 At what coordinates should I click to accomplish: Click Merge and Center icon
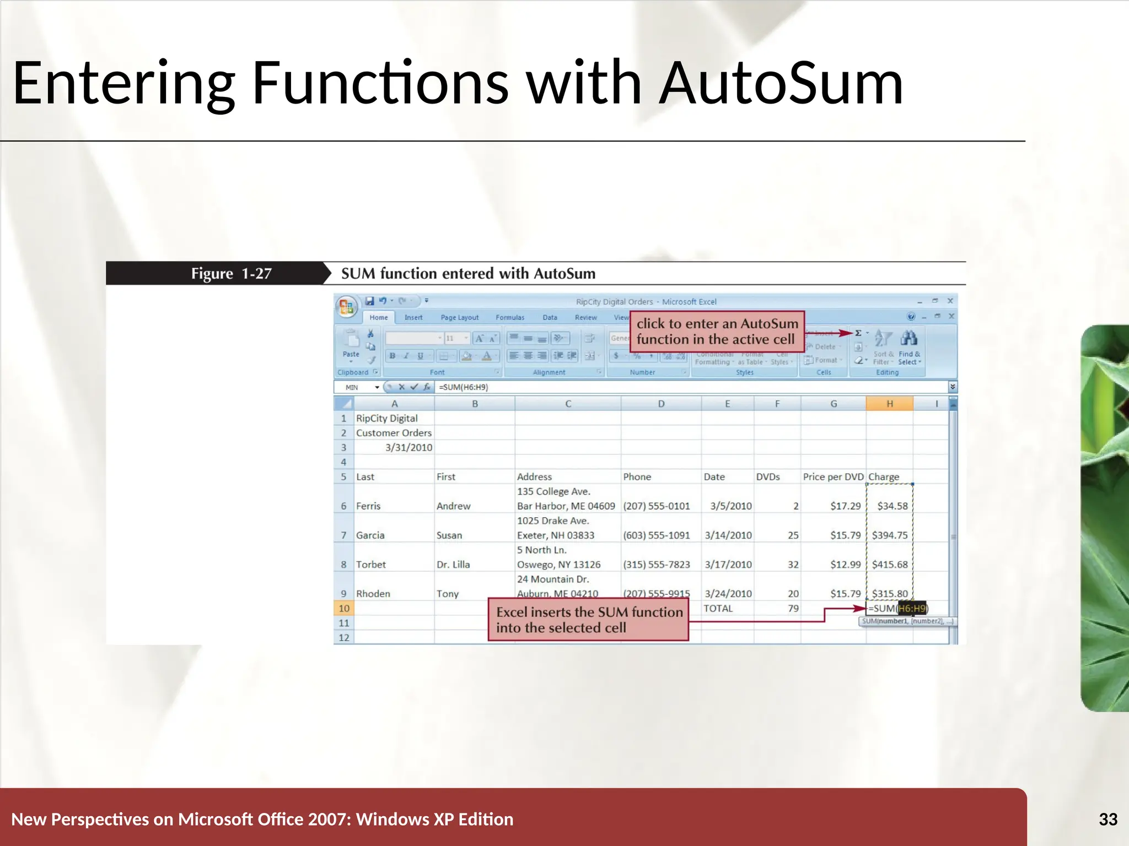pyautogui.click(x=589, y=356)
